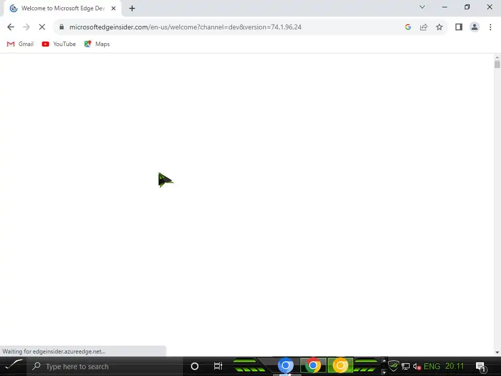Switch to the yellow Chrome Canary taskbar app
Screen dimensions: 501x376
[341, 365]
